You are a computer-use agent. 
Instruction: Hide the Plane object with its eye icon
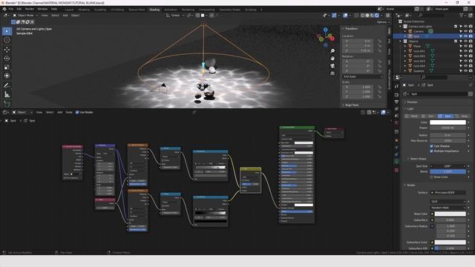pyautogui.click(x=465, y=46)
